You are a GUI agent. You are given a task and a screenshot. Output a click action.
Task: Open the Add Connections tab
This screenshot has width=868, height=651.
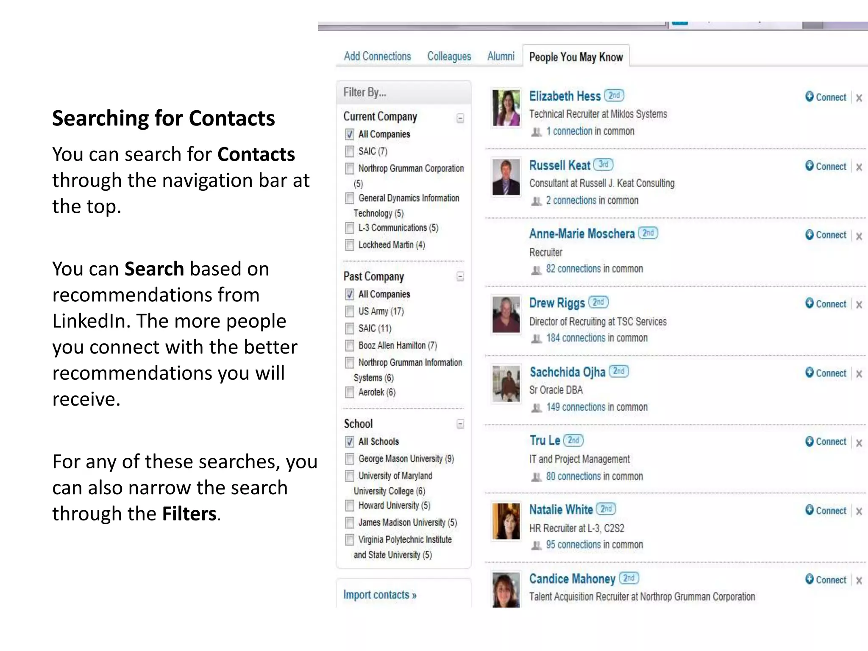pyautogui.click(x=377, y=56)
